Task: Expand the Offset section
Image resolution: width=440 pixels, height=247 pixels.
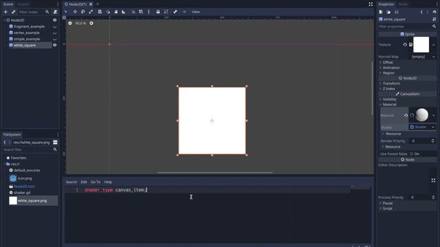Action: point(387,62)
